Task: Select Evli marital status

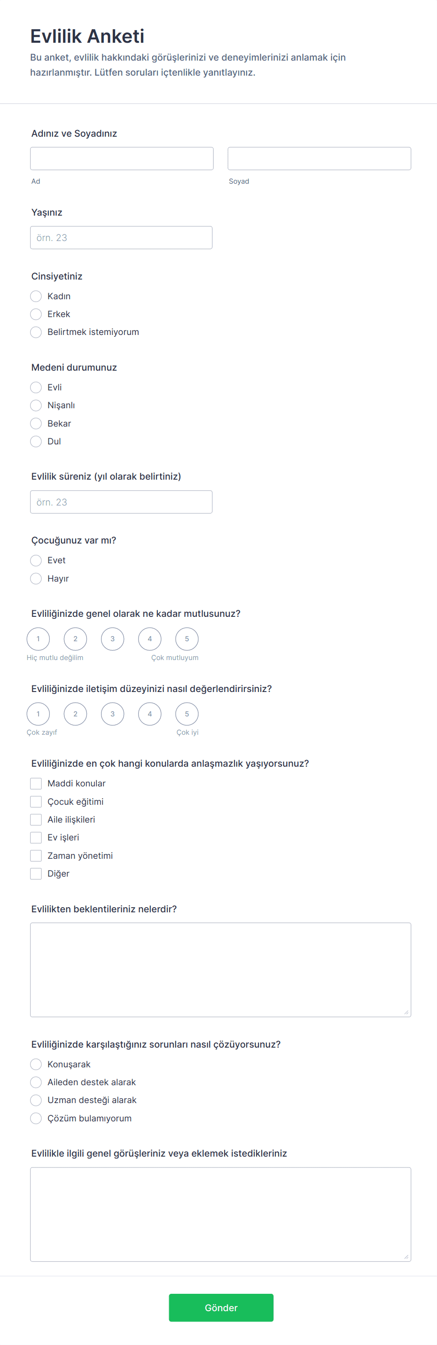Action: pyautogui.click(x=36, y=388)
